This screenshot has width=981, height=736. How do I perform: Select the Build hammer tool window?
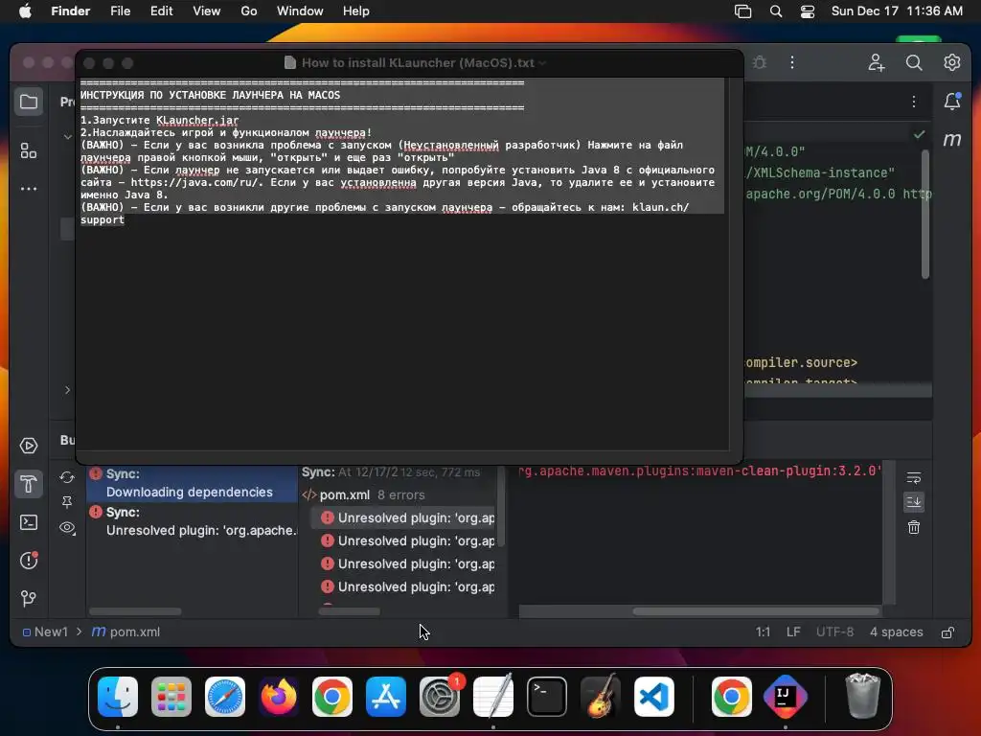[29, 484]
